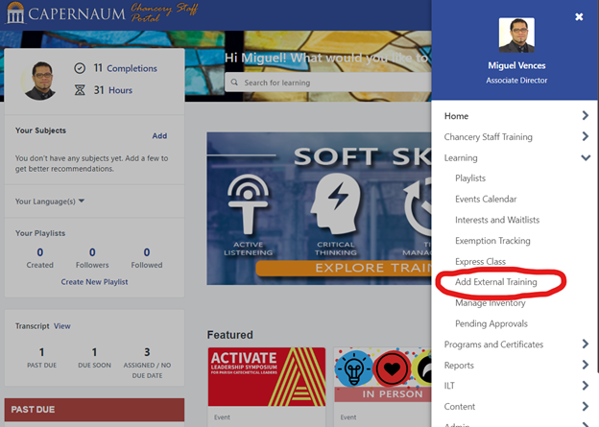Open the ILT menu item

[449, 386]
